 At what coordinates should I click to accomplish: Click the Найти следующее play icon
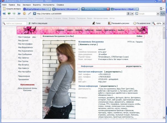(30, 23)
